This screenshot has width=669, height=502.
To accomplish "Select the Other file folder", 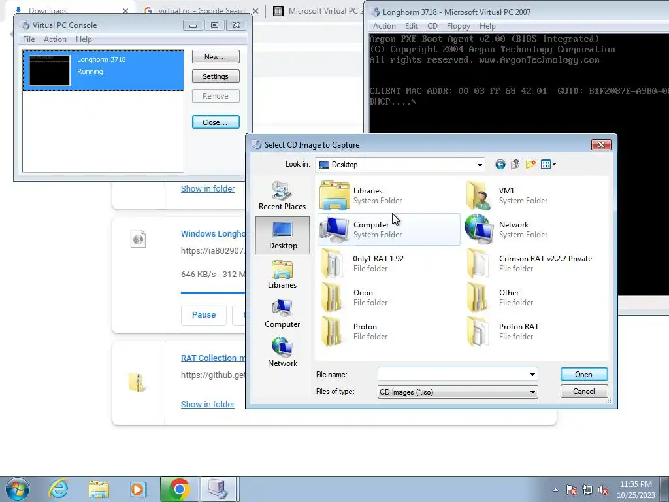I will [x=534, y=297].
